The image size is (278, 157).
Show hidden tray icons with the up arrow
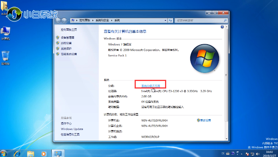[241, 154]
